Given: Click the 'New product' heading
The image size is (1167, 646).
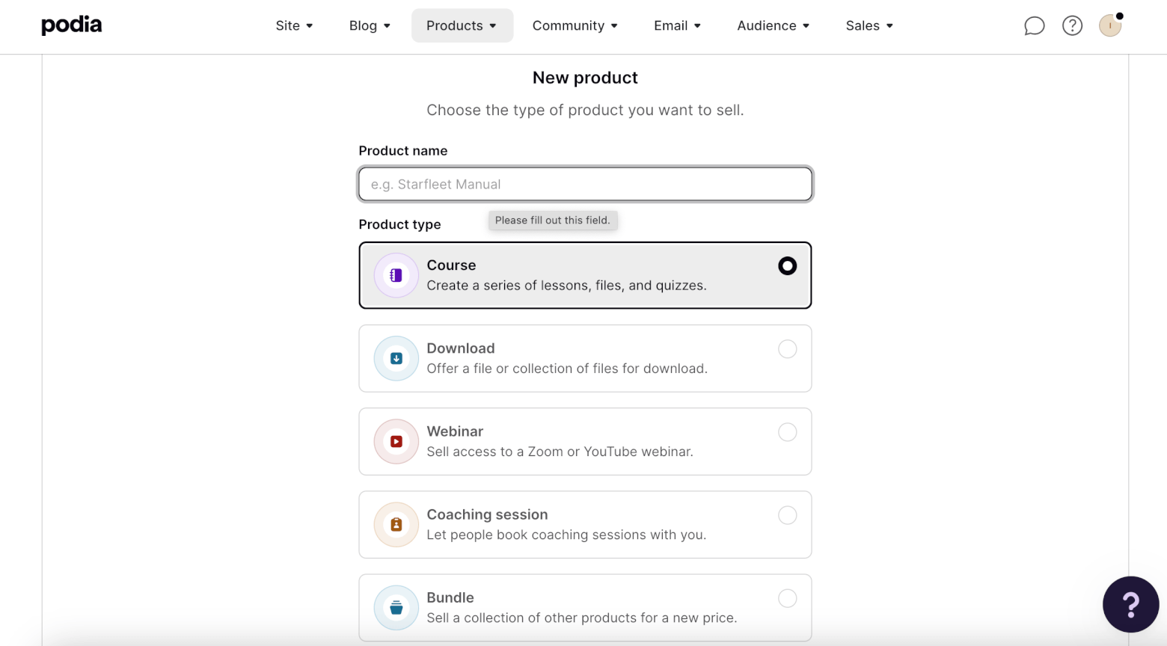Looking at the screenshot, I should [585, 78].
